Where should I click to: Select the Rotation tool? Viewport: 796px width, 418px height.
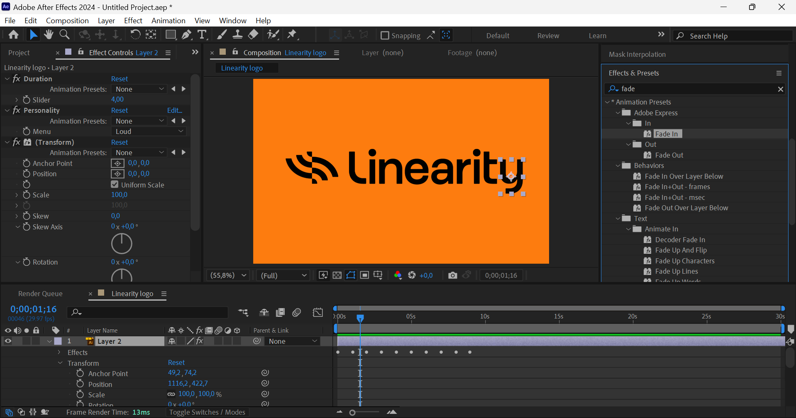[135, 35]
